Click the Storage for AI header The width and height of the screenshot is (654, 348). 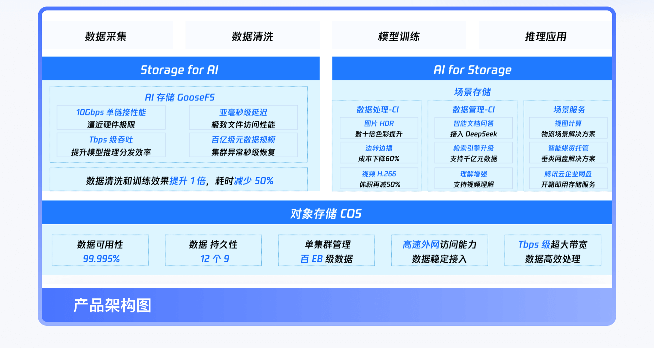pos(180,70)
